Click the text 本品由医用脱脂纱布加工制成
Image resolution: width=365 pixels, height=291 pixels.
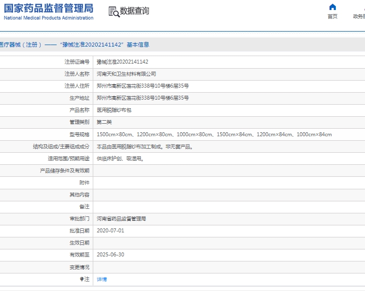coord(129,147)
